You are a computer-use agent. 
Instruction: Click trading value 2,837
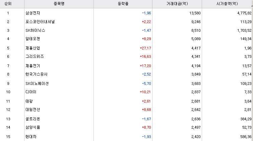pyautogui.click(x=196, y=92)
